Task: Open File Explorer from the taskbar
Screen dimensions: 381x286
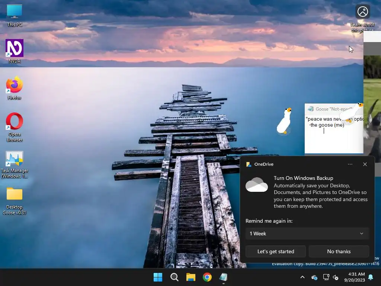Action: tap(191, 277)
